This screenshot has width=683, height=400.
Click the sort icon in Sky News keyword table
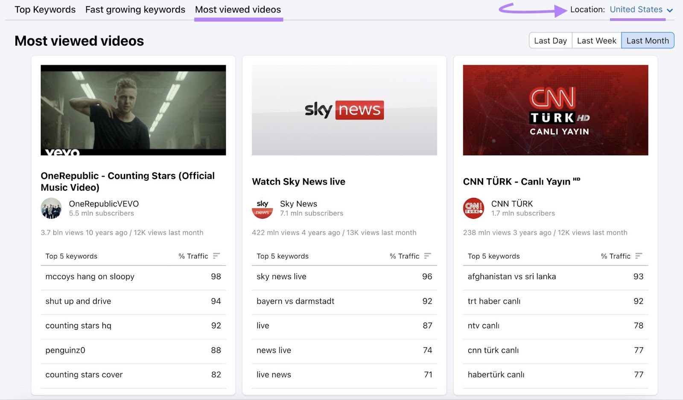tap(427, 256)
